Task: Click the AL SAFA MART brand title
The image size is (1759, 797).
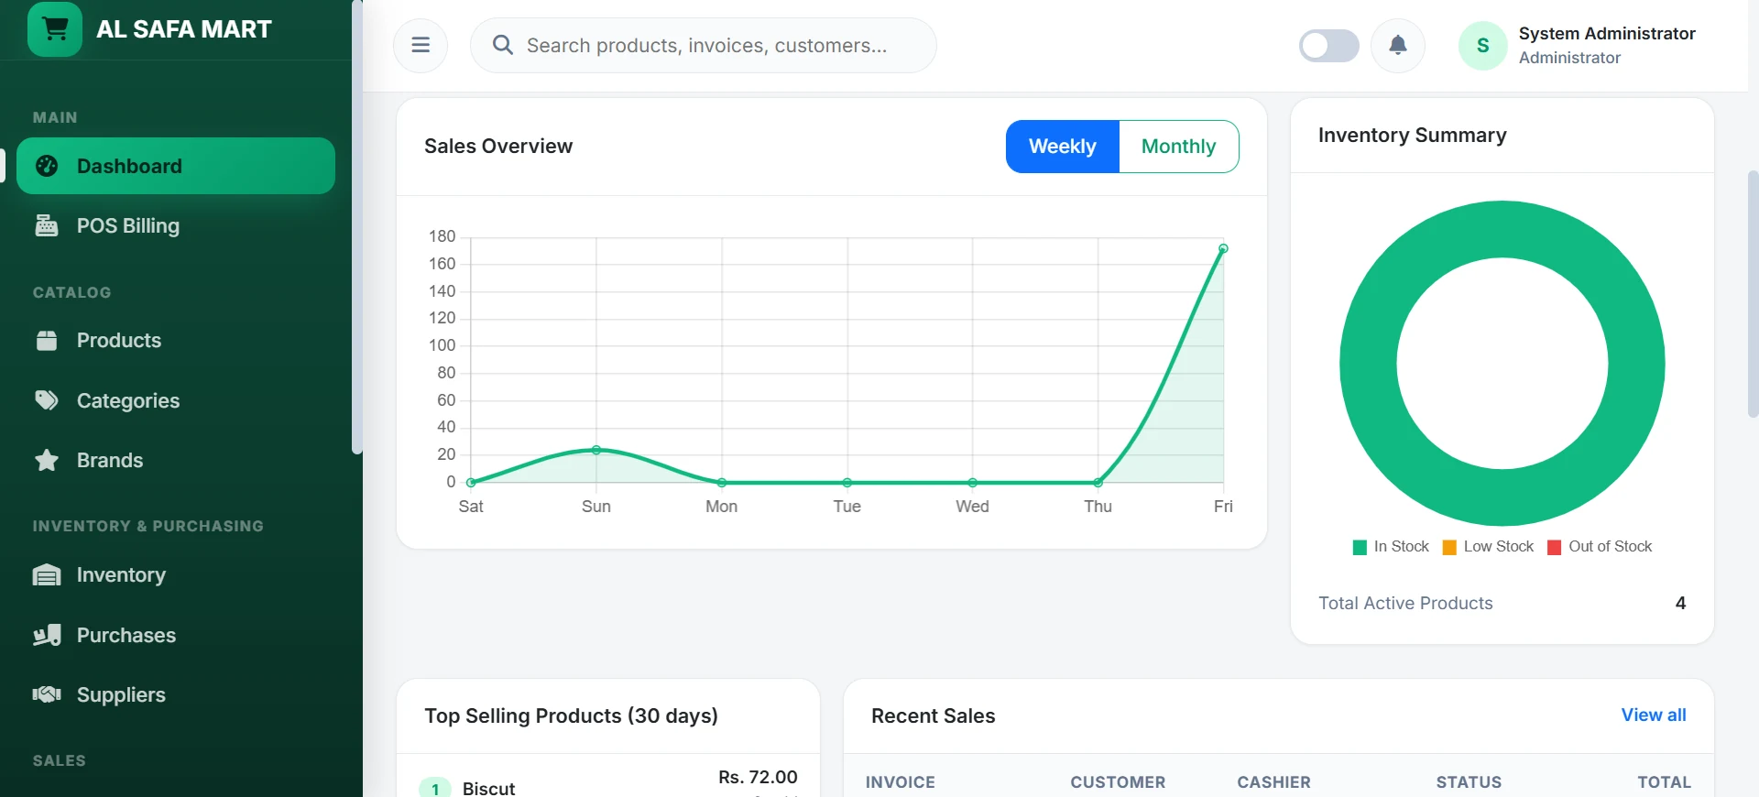Action: coord(184,29)
